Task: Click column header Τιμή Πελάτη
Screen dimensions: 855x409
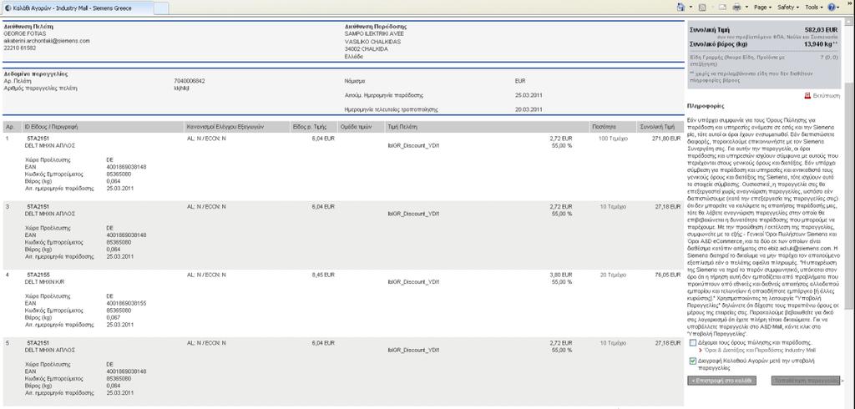Action: point(402,127)
